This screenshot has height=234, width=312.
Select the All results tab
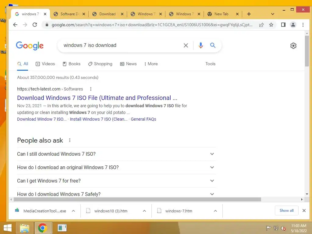tap(23, 64)
